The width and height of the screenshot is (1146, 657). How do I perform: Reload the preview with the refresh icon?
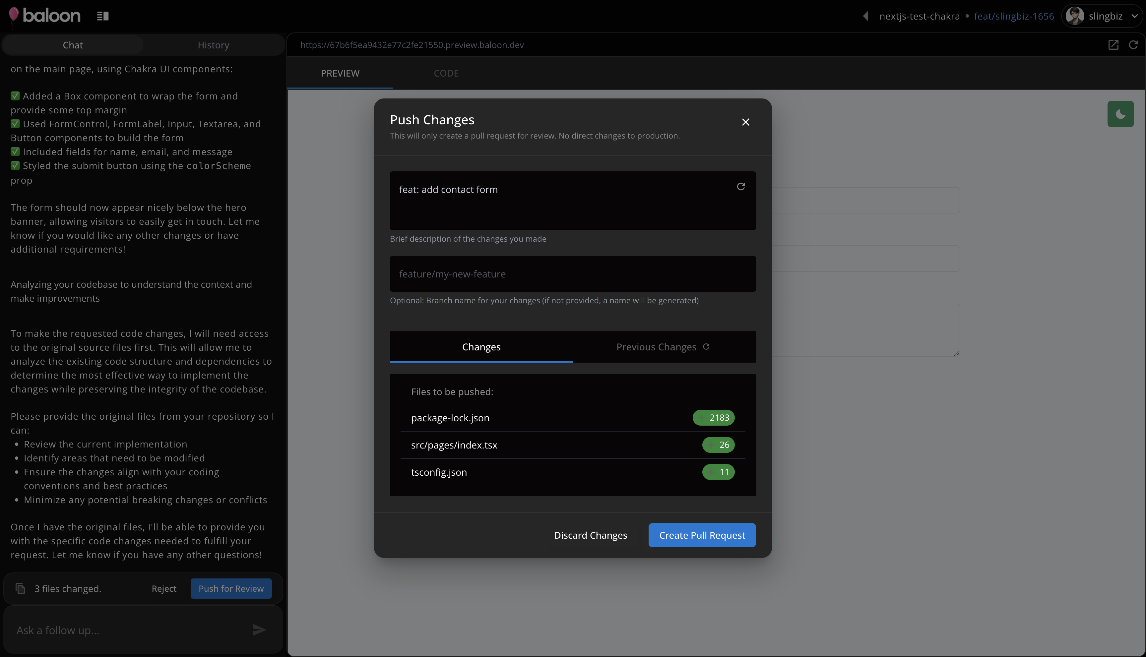coord(1133,45)
